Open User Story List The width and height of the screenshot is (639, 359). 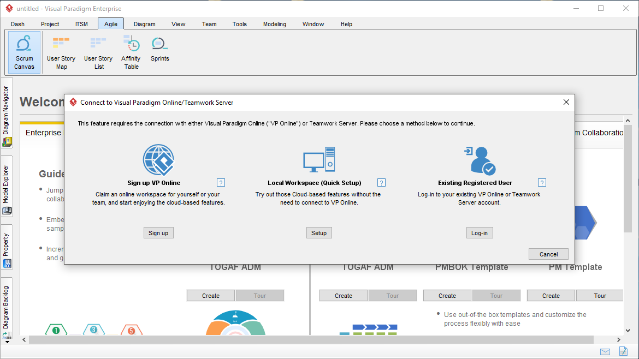(x=98, y=52)
